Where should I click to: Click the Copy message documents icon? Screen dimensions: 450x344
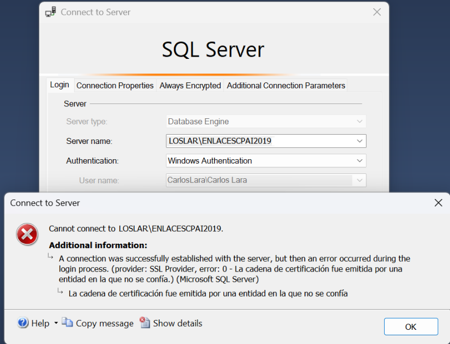[x=68, y=322]
